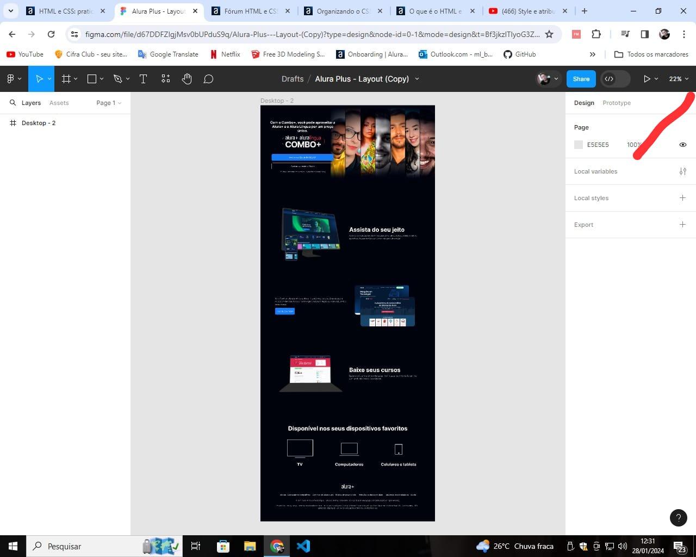696x557 pixels.
Task: Select the Frame tool
Action: tap(66, 79)
